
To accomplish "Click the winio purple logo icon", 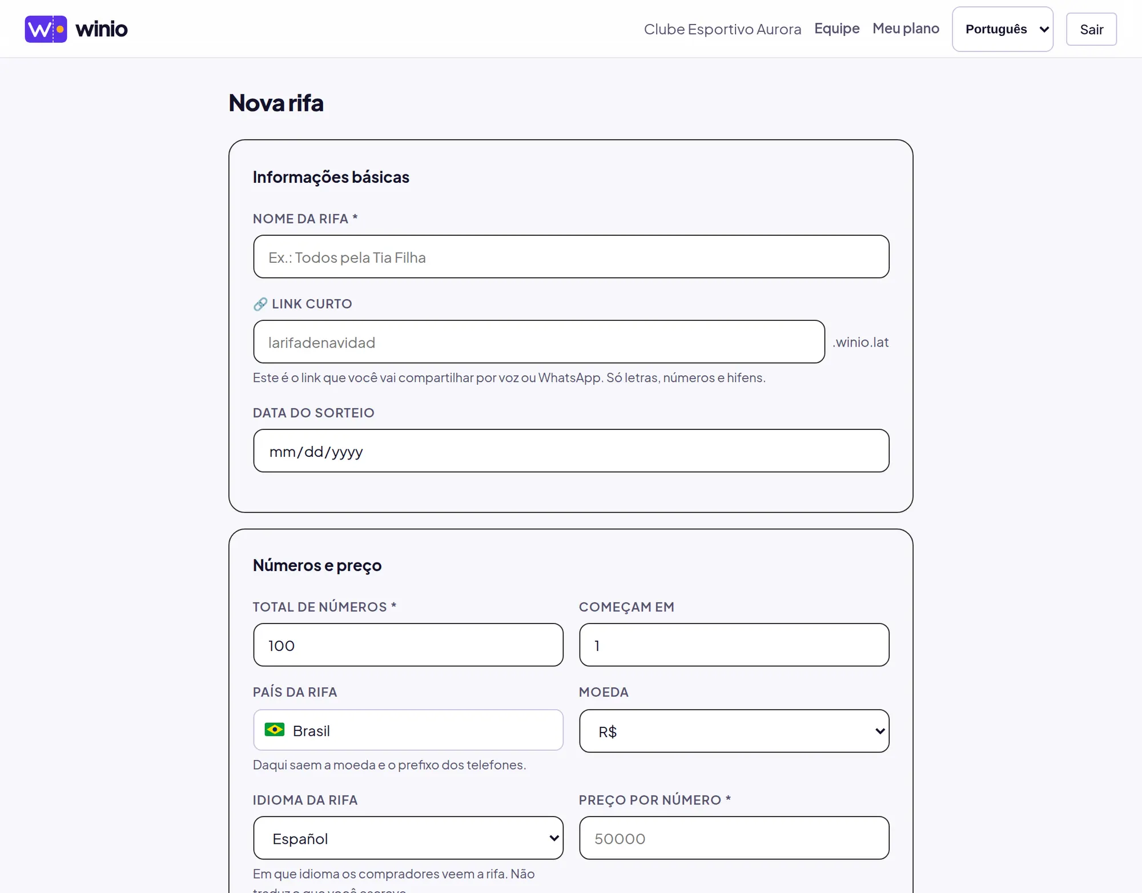I will coord(46,29).
